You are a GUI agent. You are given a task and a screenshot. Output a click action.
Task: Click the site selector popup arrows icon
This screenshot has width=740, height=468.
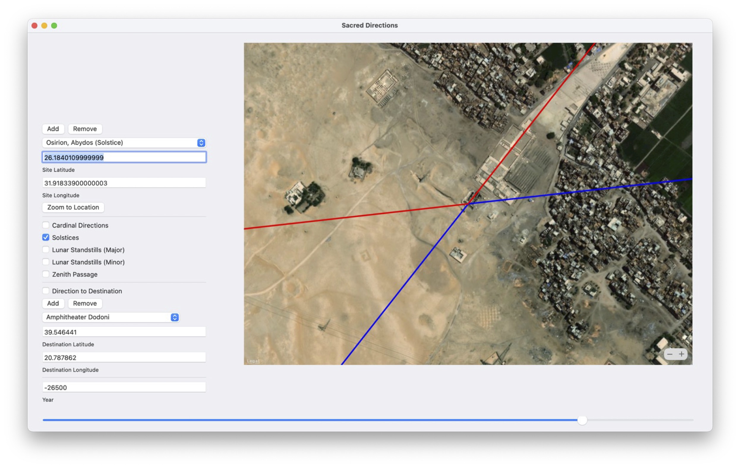pos(201,143)
